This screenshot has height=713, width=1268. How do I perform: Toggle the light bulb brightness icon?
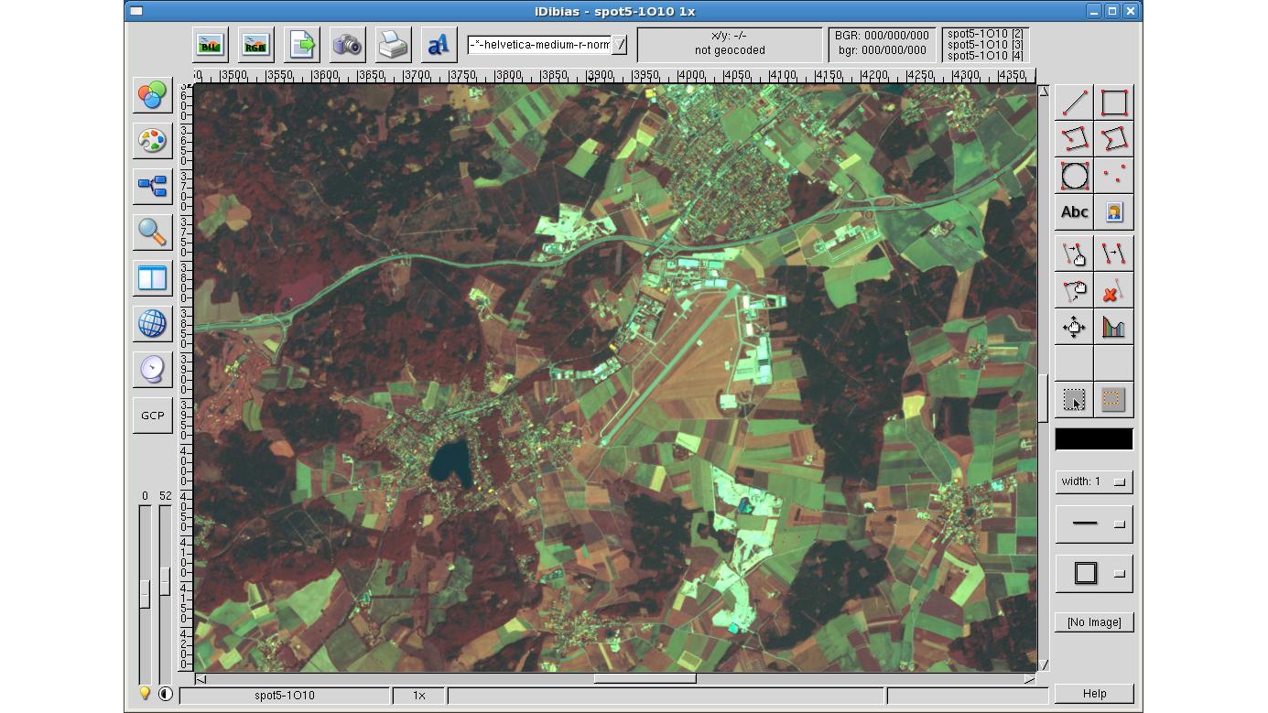(x=145, y=694)
